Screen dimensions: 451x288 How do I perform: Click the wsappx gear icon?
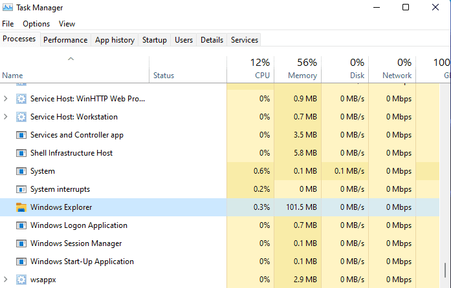(x=21, y=280)
